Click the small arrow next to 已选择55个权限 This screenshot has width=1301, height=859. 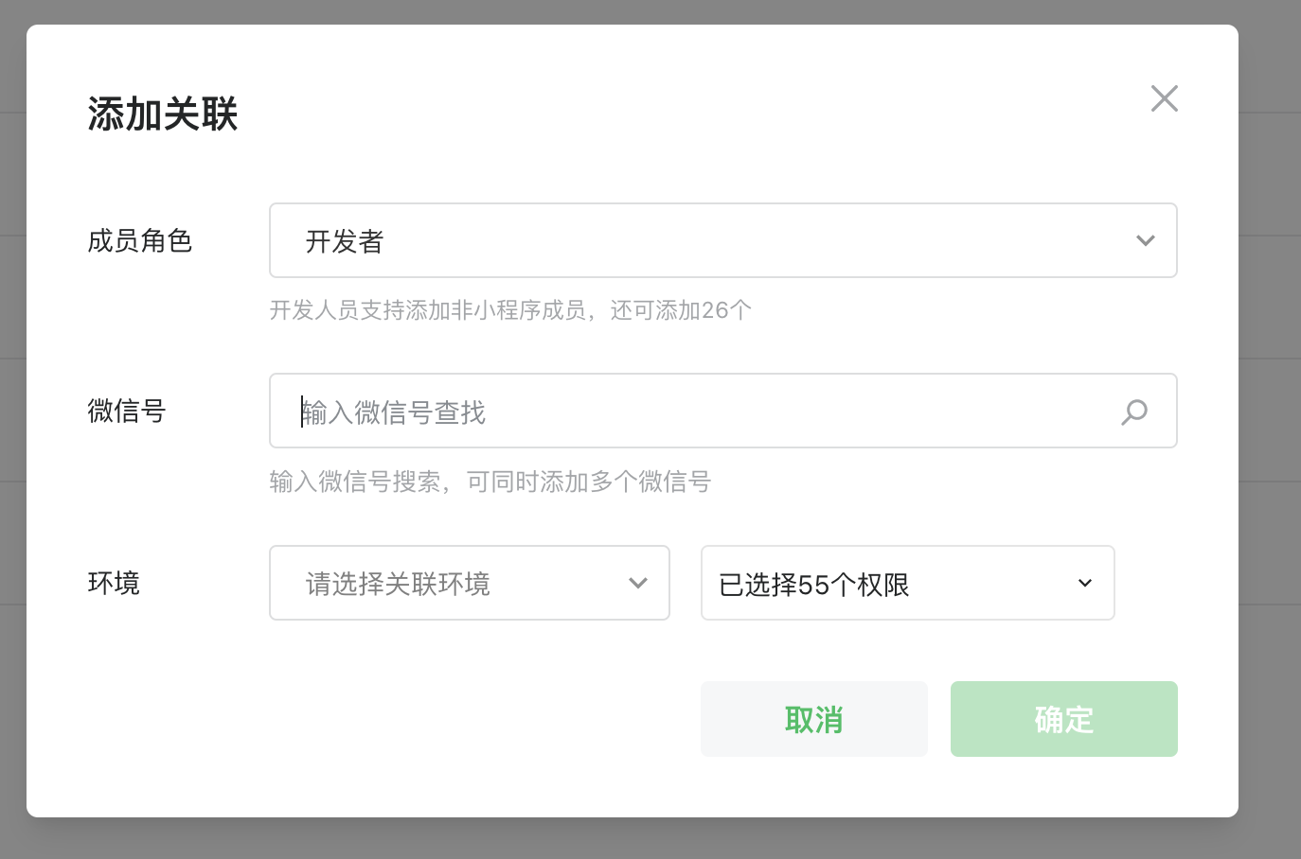coord(1085,584)
